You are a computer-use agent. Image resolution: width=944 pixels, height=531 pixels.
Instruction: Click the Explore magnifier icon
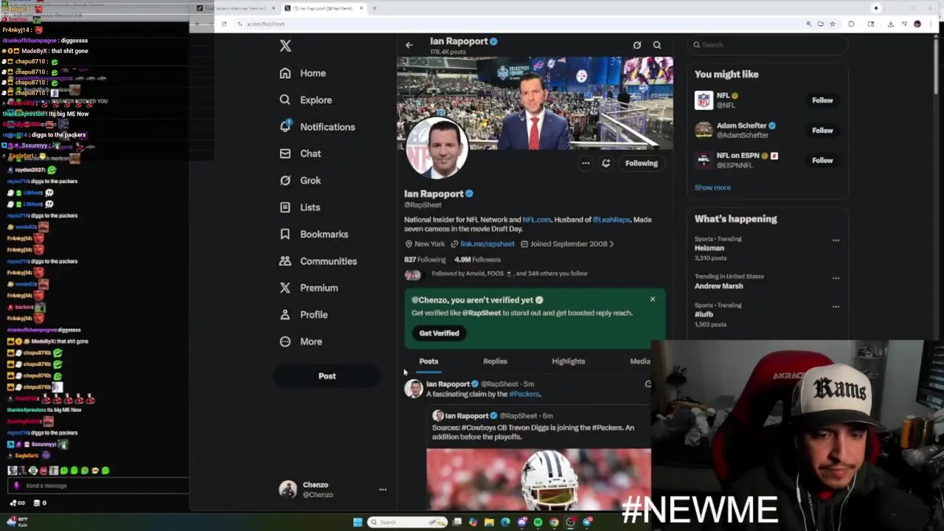pyautogui.click(x=285, y=100)
